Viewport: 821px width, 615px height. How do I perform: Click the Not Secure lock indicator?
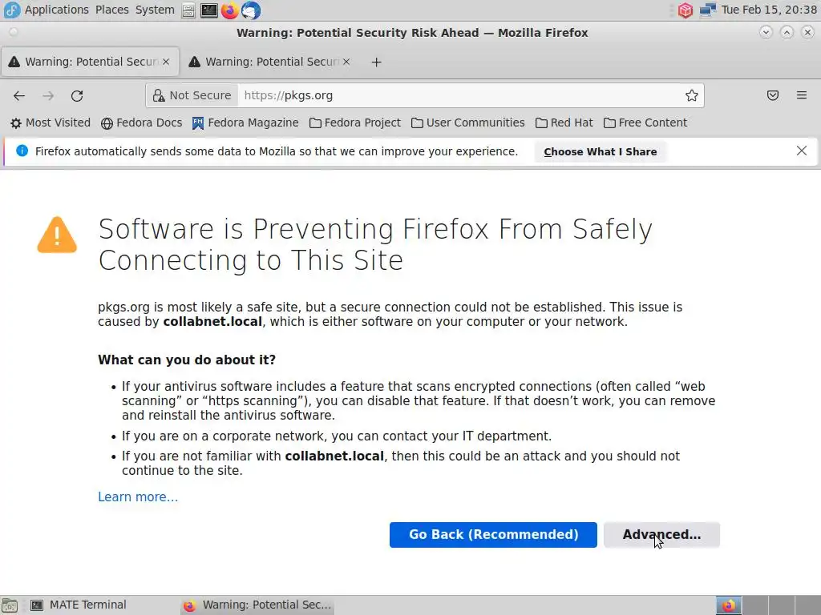192,95
